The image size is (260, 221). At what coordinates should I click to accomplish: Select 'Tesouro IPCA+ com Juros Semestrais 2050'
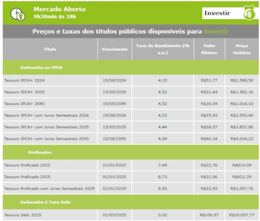click(46, 139)
